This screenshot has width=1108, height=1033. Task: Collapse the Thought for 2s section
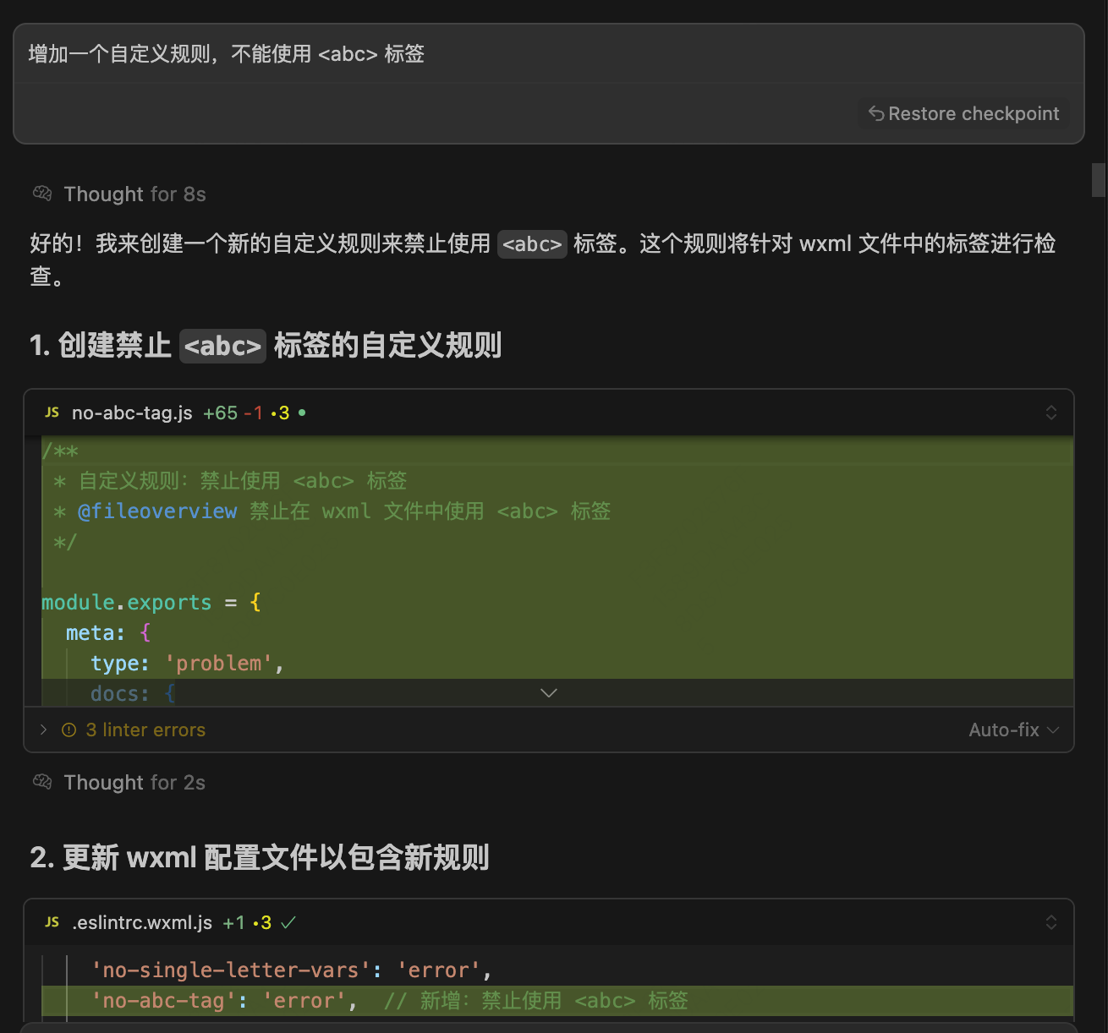click(134, 782)
